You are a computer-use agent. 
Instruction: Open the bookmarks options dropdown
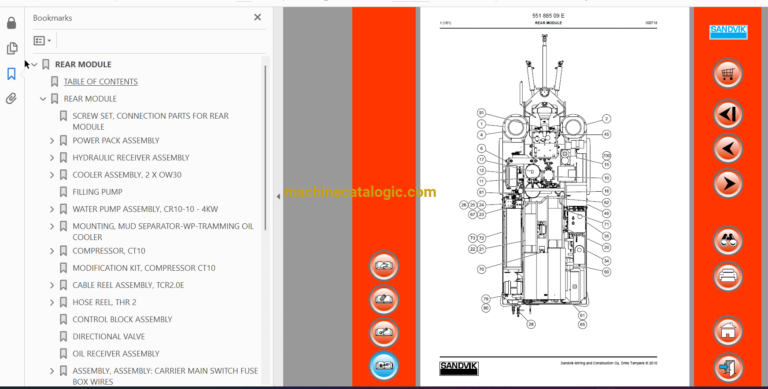[42, 41]
